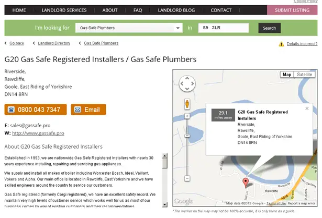Close the map info window popup
This screenshot has width=322, height=218.
[x=307, y=108]
